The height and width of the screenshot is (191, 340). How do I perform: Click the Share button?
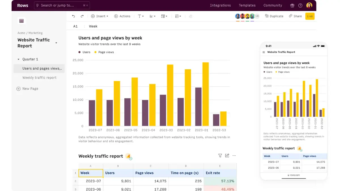pyautogui.click(x=295, y=16)
